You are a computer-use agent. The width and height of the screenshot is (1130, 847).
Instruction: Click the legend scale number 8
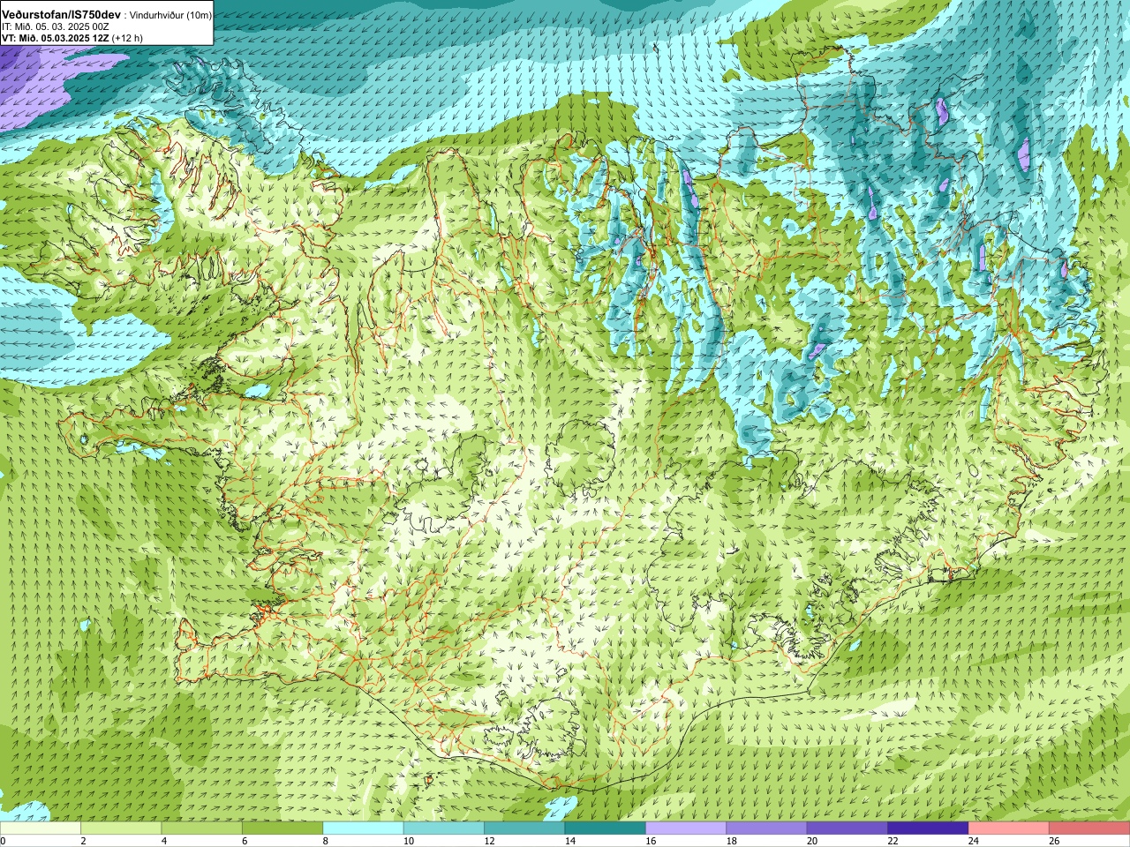(x=325, y=841)
